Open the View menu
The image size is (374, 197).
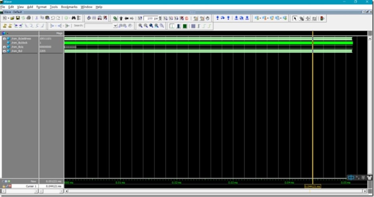coord(20,7)
